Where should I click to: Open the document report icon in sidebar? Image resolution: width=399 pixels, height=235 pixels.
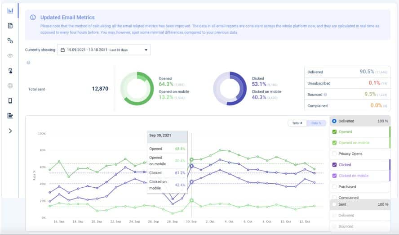click(x=10, y=26)
